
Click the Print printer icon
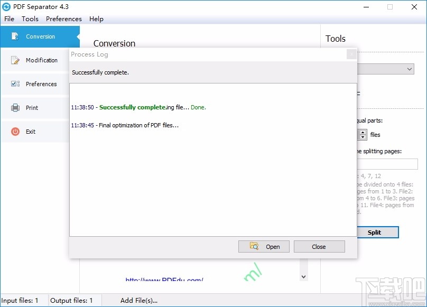click(14, 107)
